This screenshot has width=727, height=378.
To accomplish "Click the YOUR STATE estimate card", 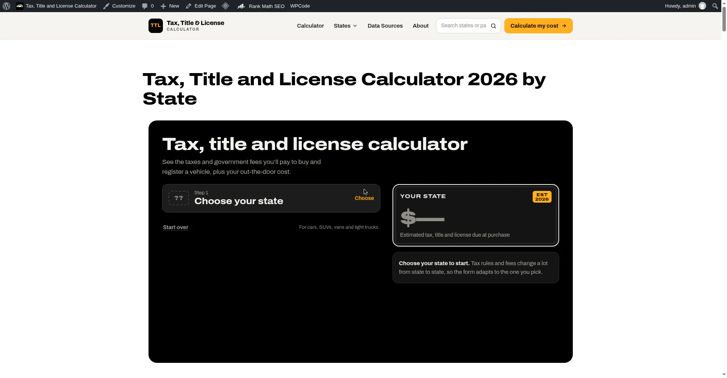I will click(x=476, y=215).
